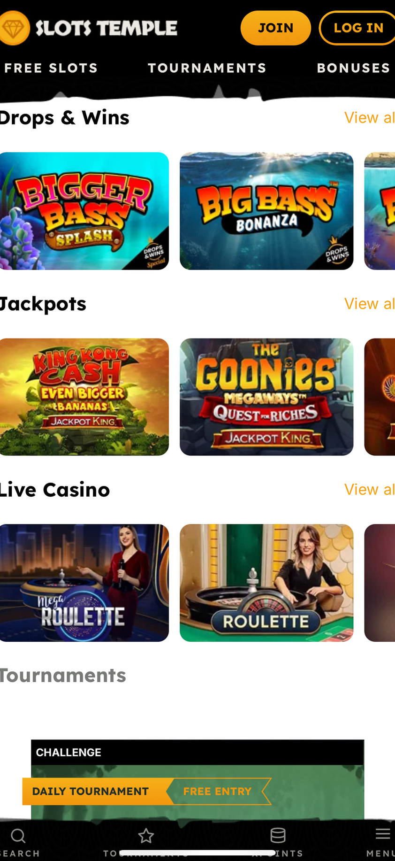Go to the BONUSES tab
This screenshot has height=861, width=395.
354,68
